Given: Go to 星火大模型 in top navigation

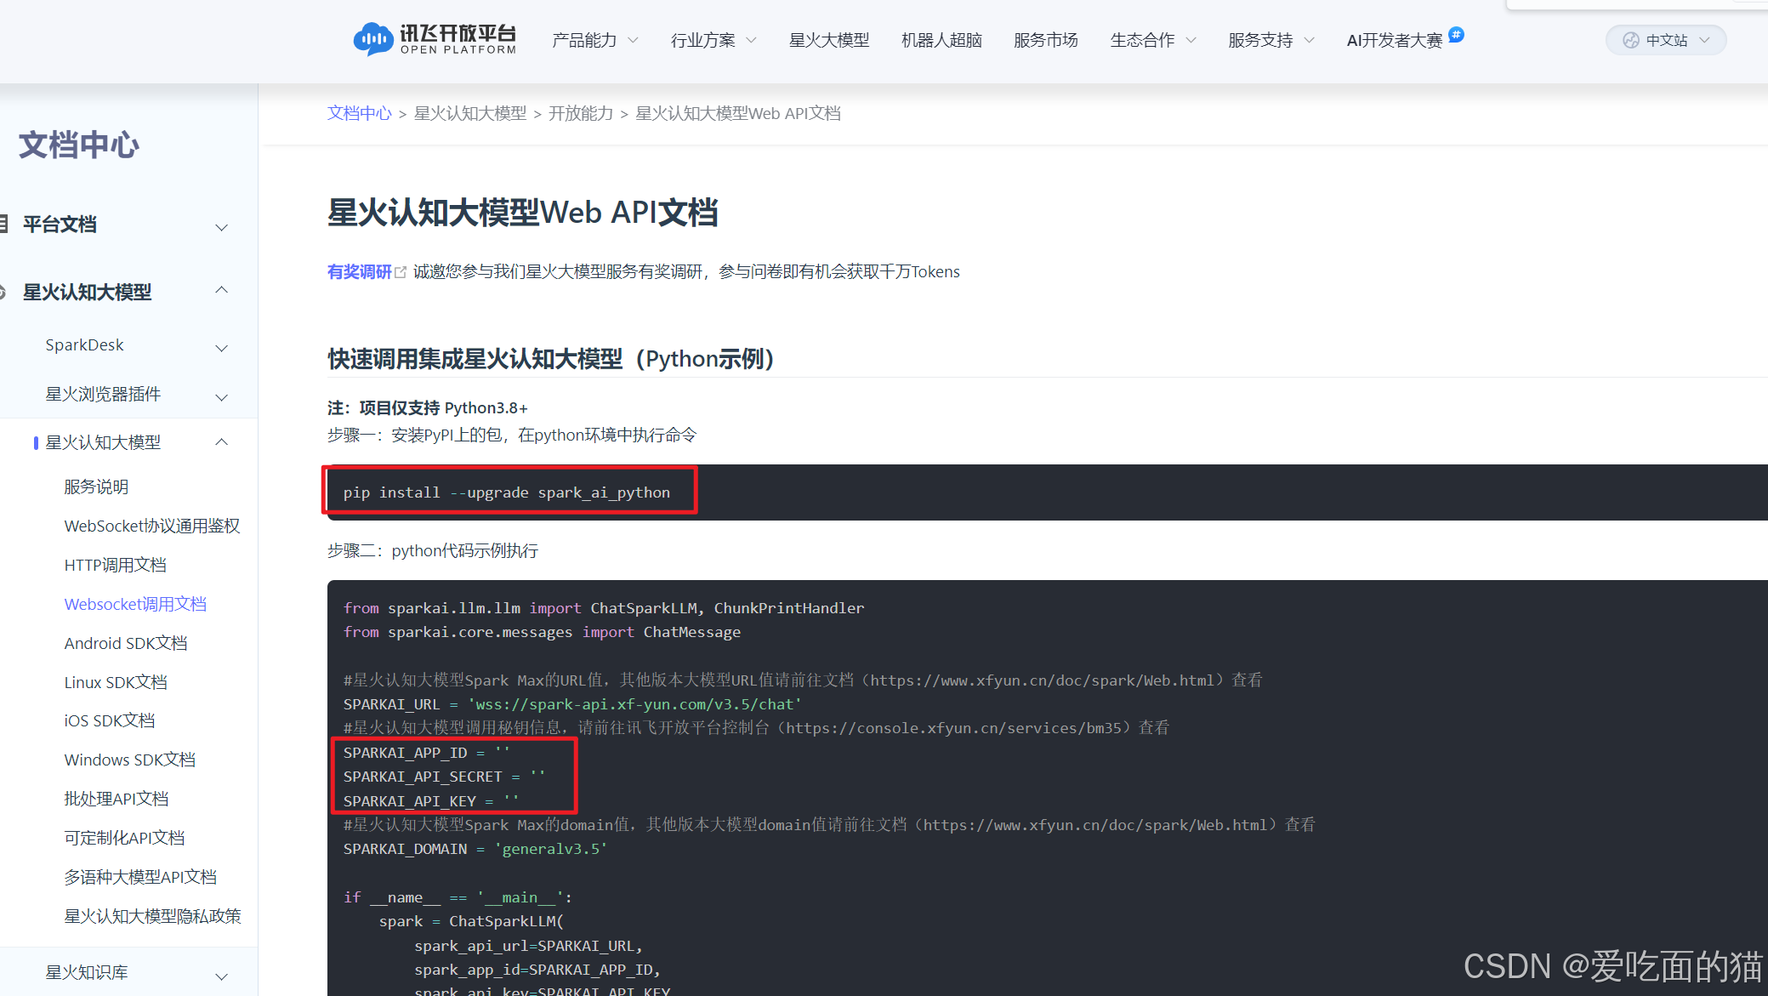Looking at the screenshot, I should (x=829, y=40).
